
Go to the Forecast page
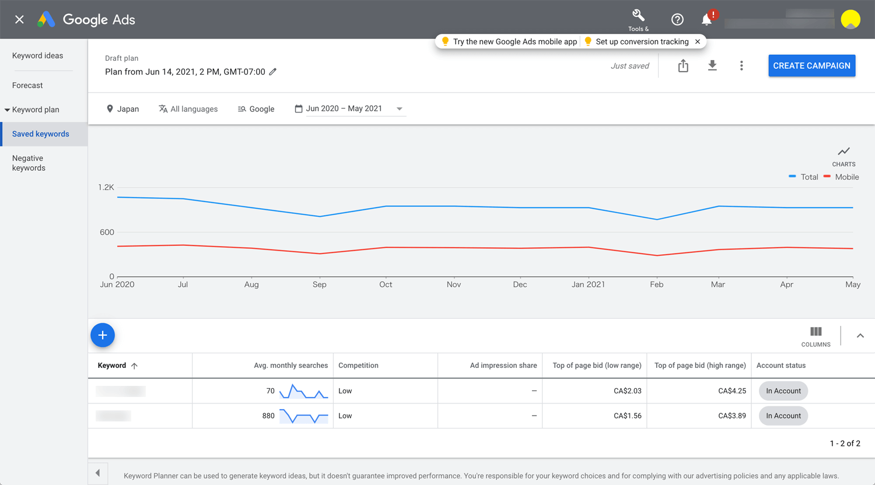tap(27, 85)
